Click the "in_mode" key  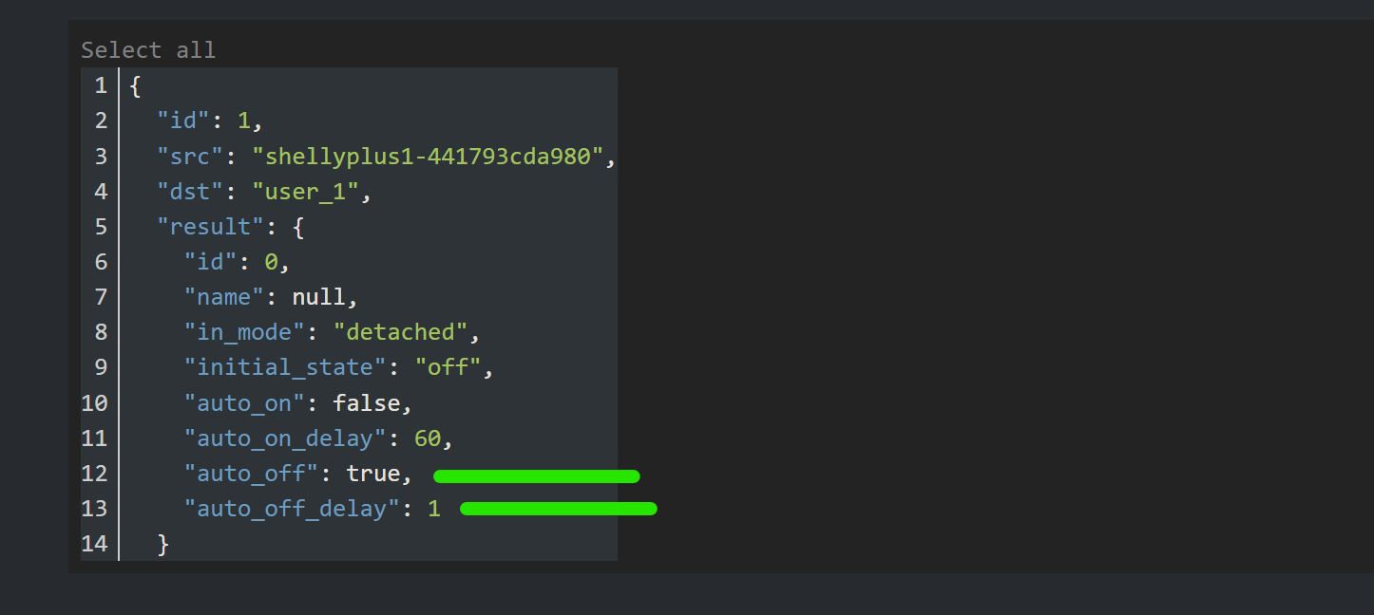(x=244, y=332)
